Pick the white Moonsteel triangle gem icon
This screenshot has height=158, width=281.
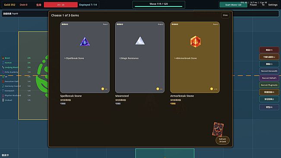pos(140,41)
